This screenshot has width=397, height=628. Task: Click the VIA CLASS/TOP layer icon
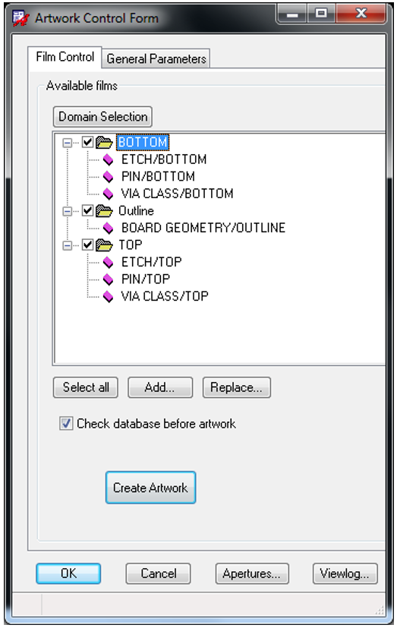[108, 296]
